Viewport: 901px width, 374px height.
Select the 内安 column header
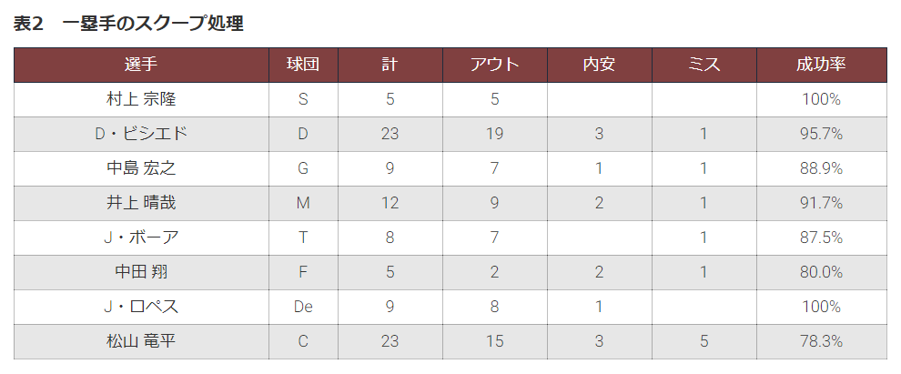(600, 65)
